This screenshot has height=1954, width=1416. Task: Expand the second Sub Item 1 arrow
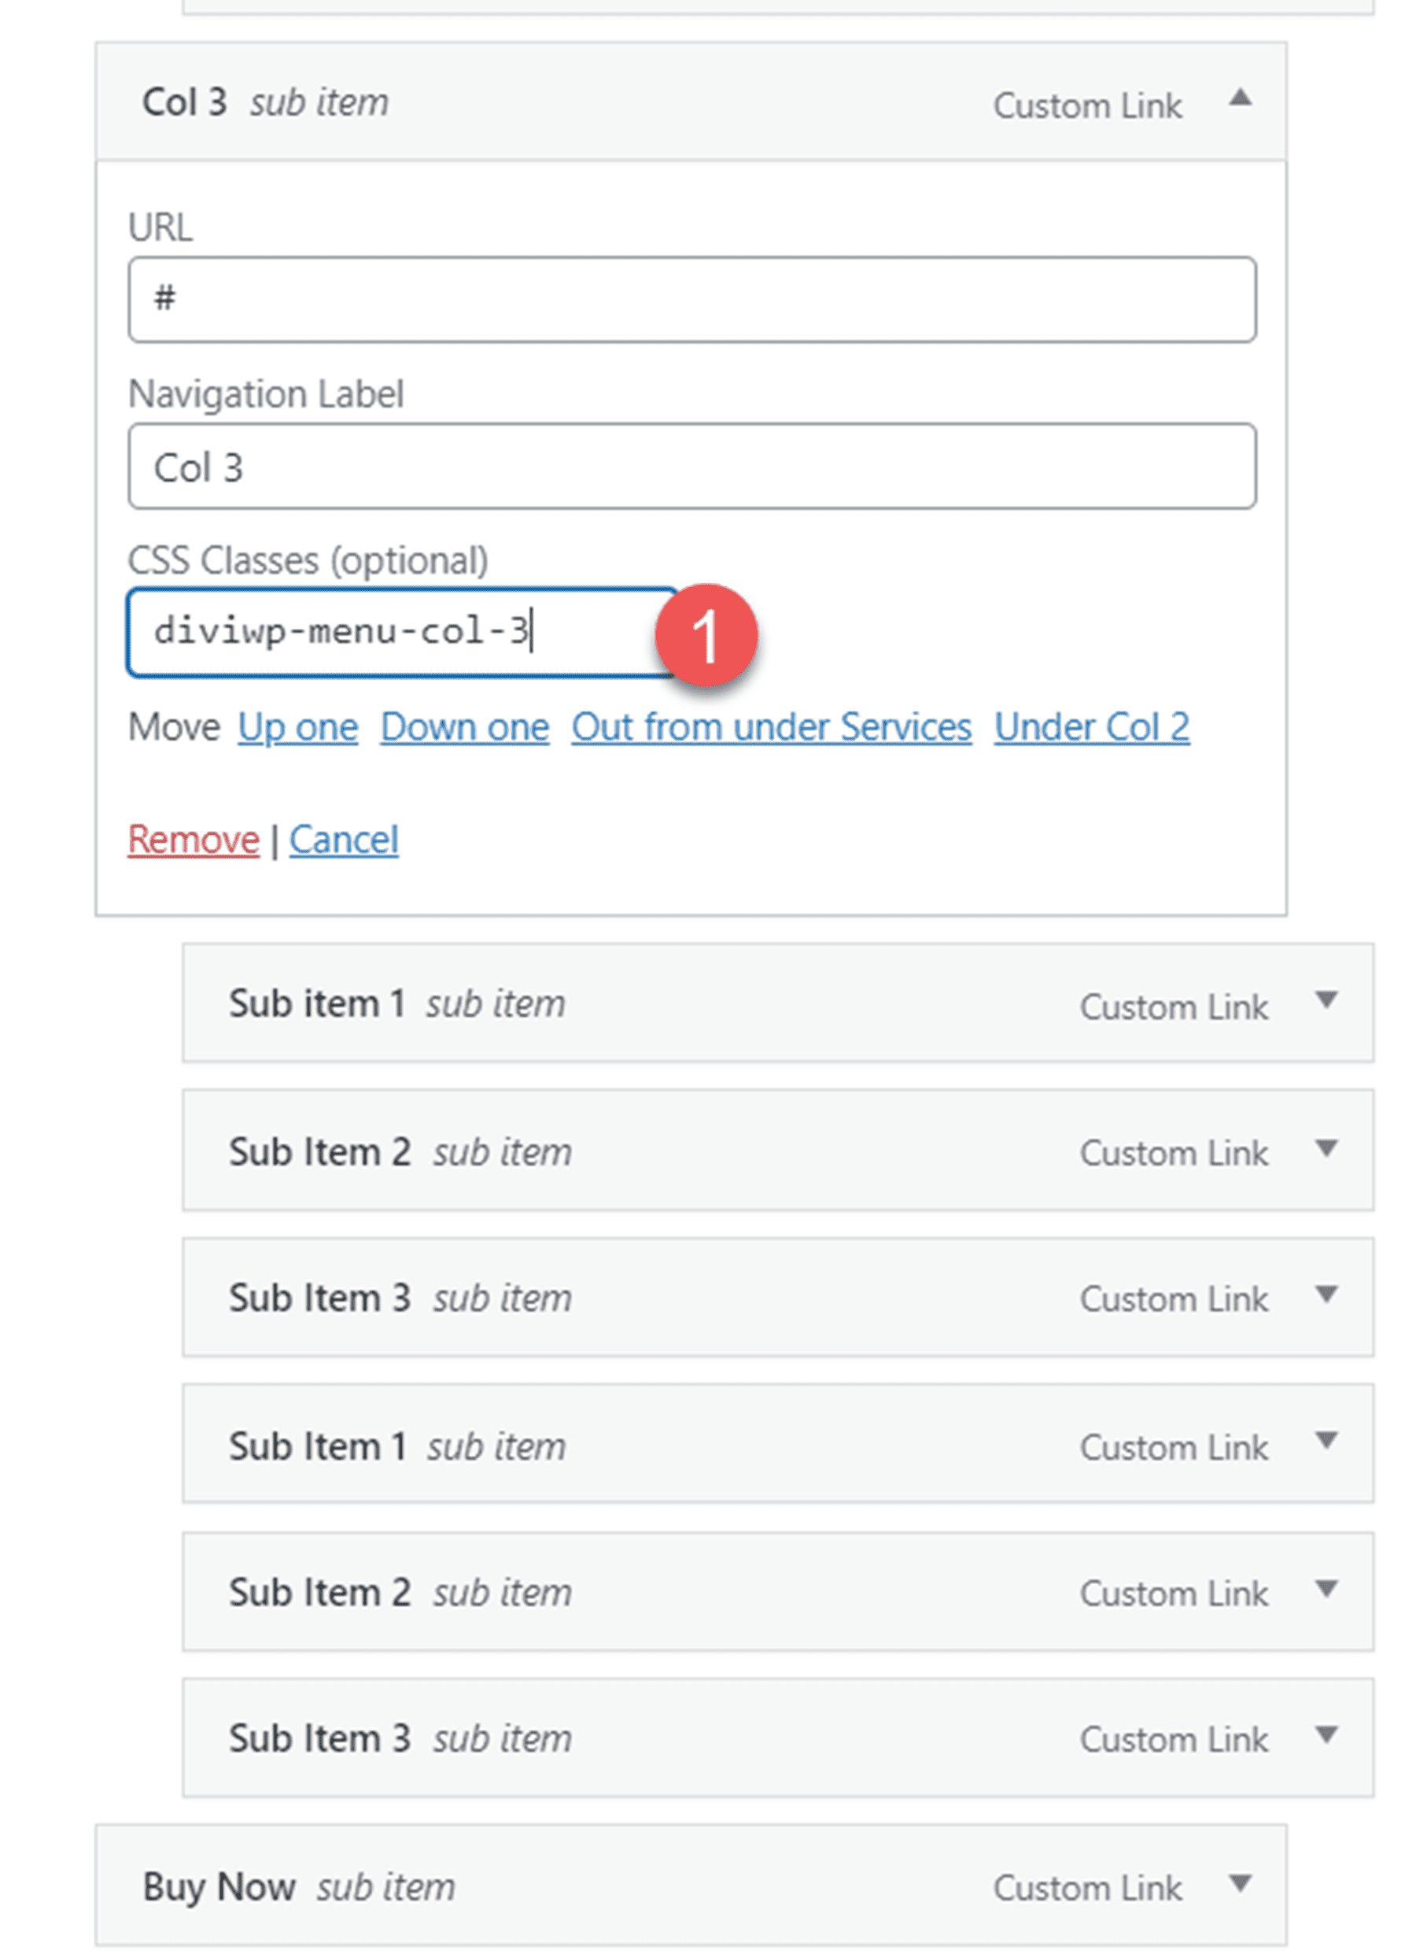pos(1326,1441)
